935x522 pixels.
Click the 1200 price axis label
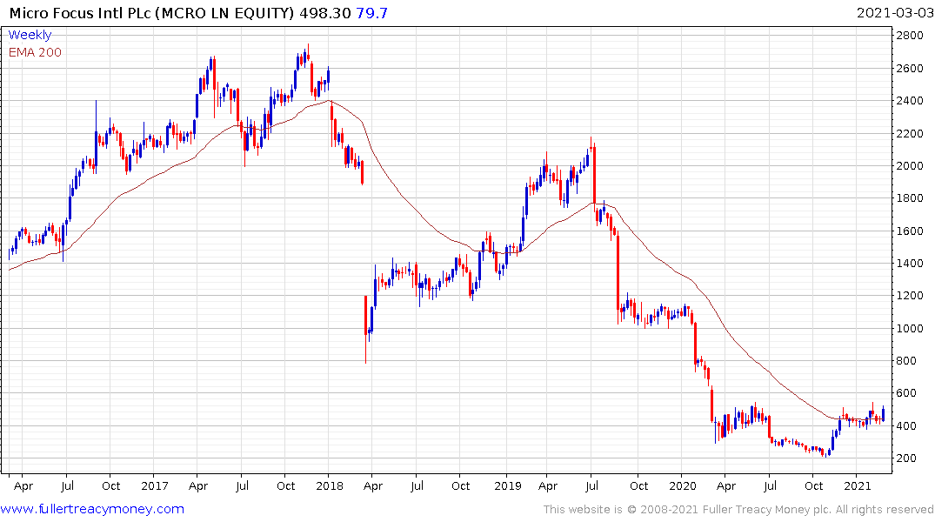click(910, 295)
